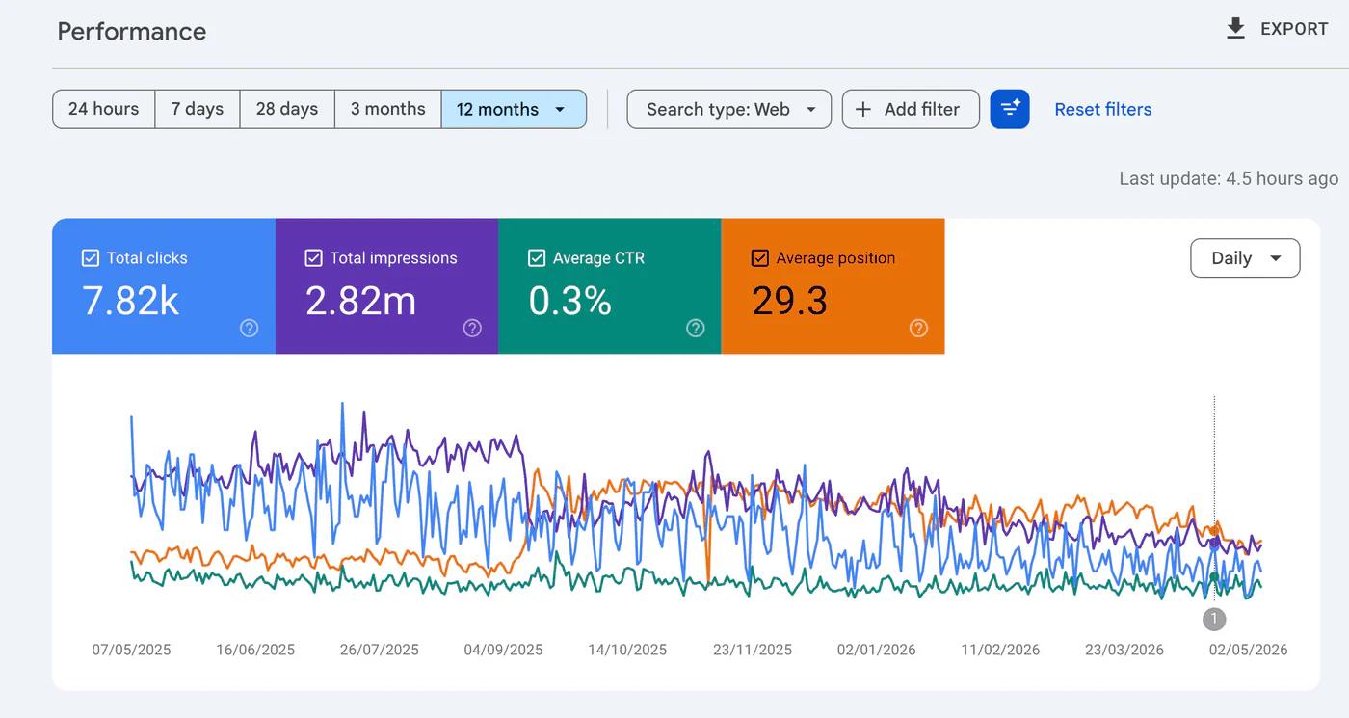Uncheck the Total impressions checkbox
1349x718 pixels.
pyautogui.click(x=313, y=258)
